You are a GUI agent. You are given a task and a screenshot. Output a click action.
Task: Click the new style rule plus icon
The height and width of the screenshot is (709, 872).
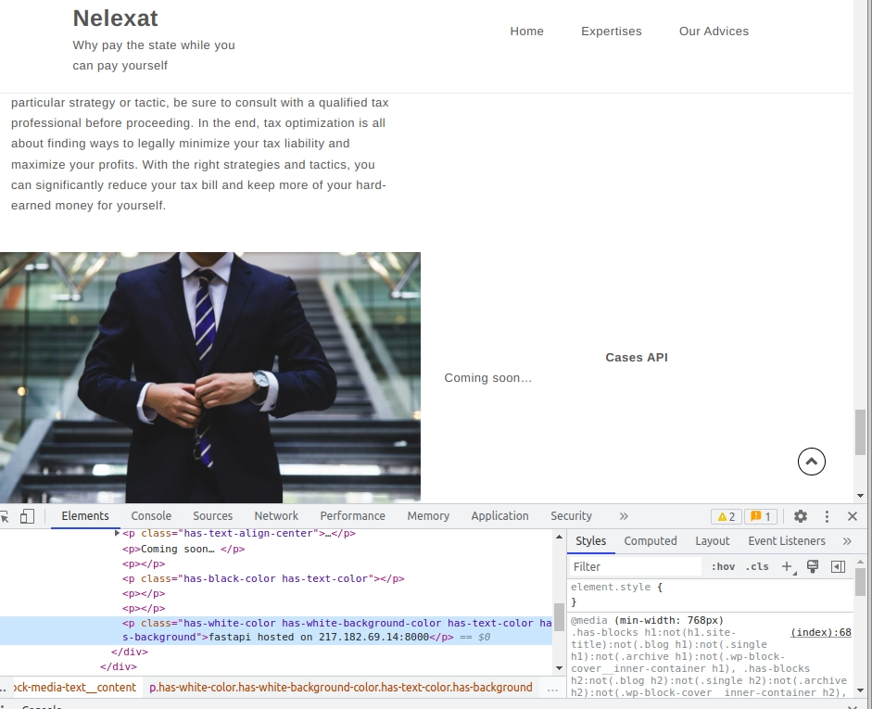click(786, 566)
